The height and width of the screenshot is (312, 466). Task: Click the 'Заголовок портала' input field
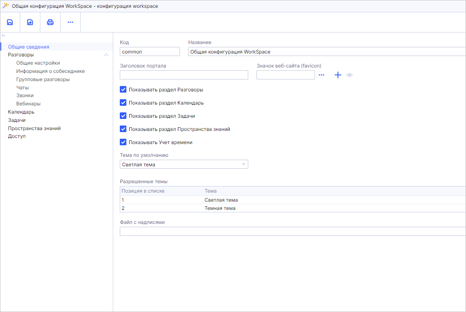tap(184, 75)
